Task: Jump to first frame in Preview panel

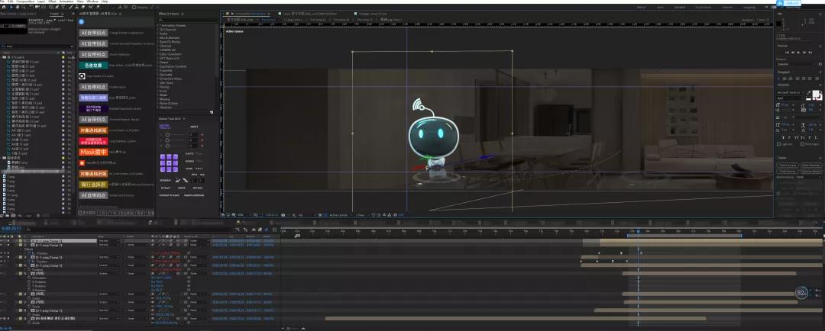Action: [x=787, y=53]
